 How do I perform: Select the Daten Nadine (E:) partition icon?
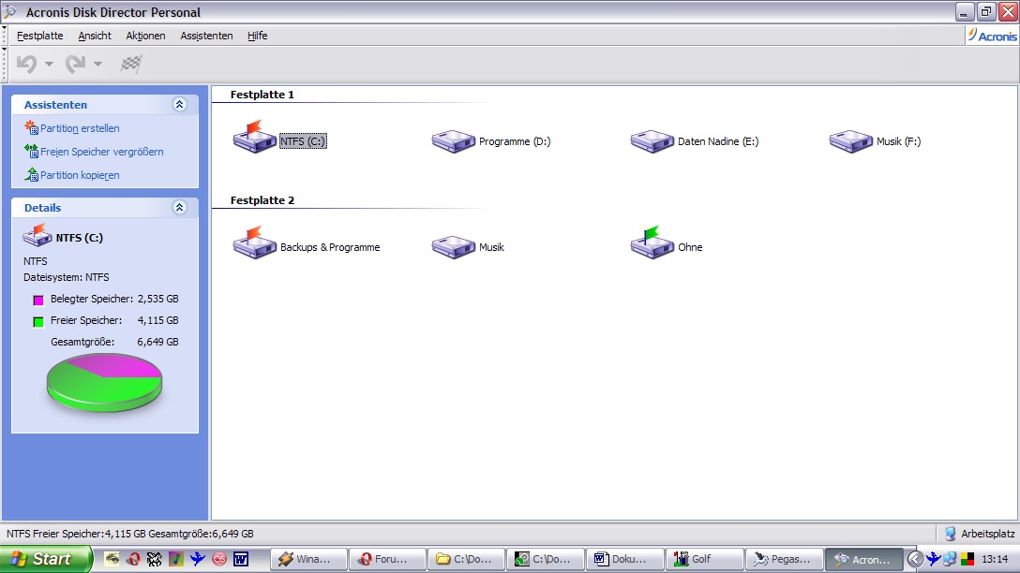point(652,140)
